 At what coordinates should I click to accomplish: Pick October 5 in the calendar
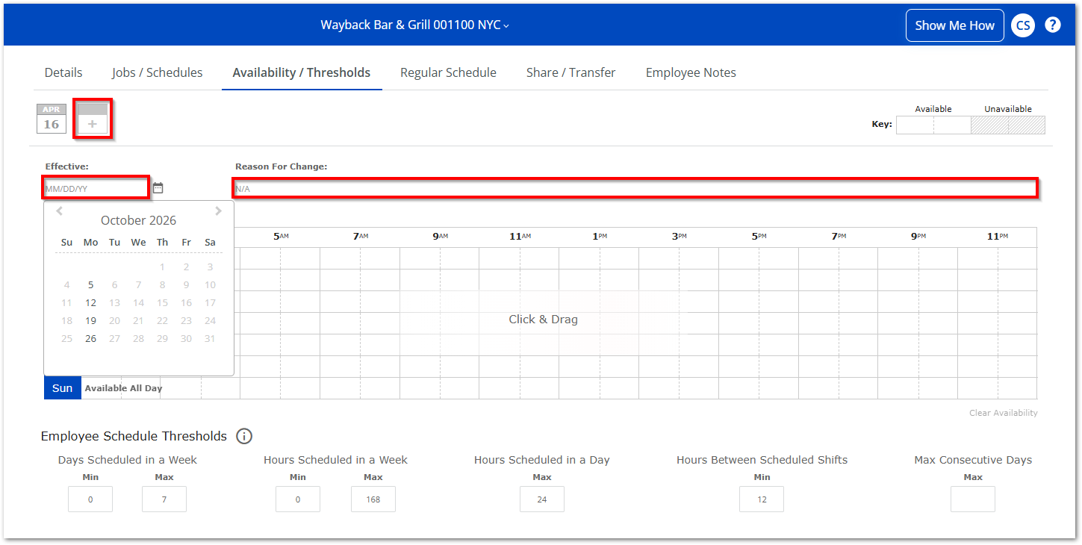pos(90,284)
